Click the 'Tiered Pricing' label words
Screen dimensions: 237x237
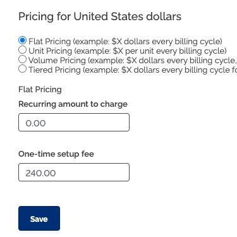54,70
